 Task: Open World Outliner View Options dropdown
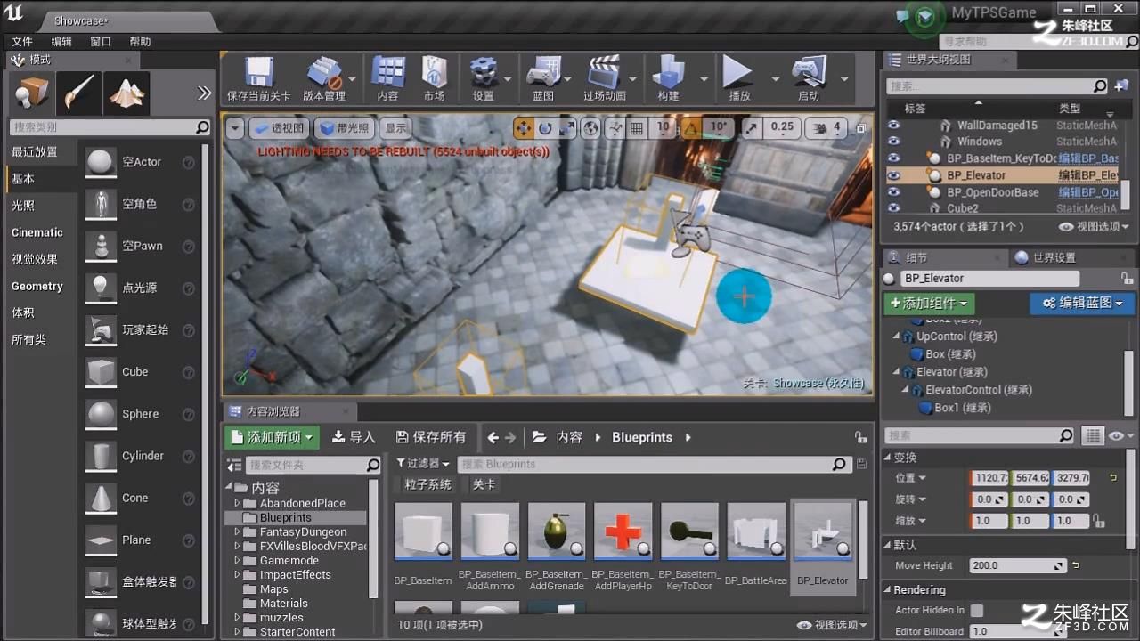coord(1095,227)
